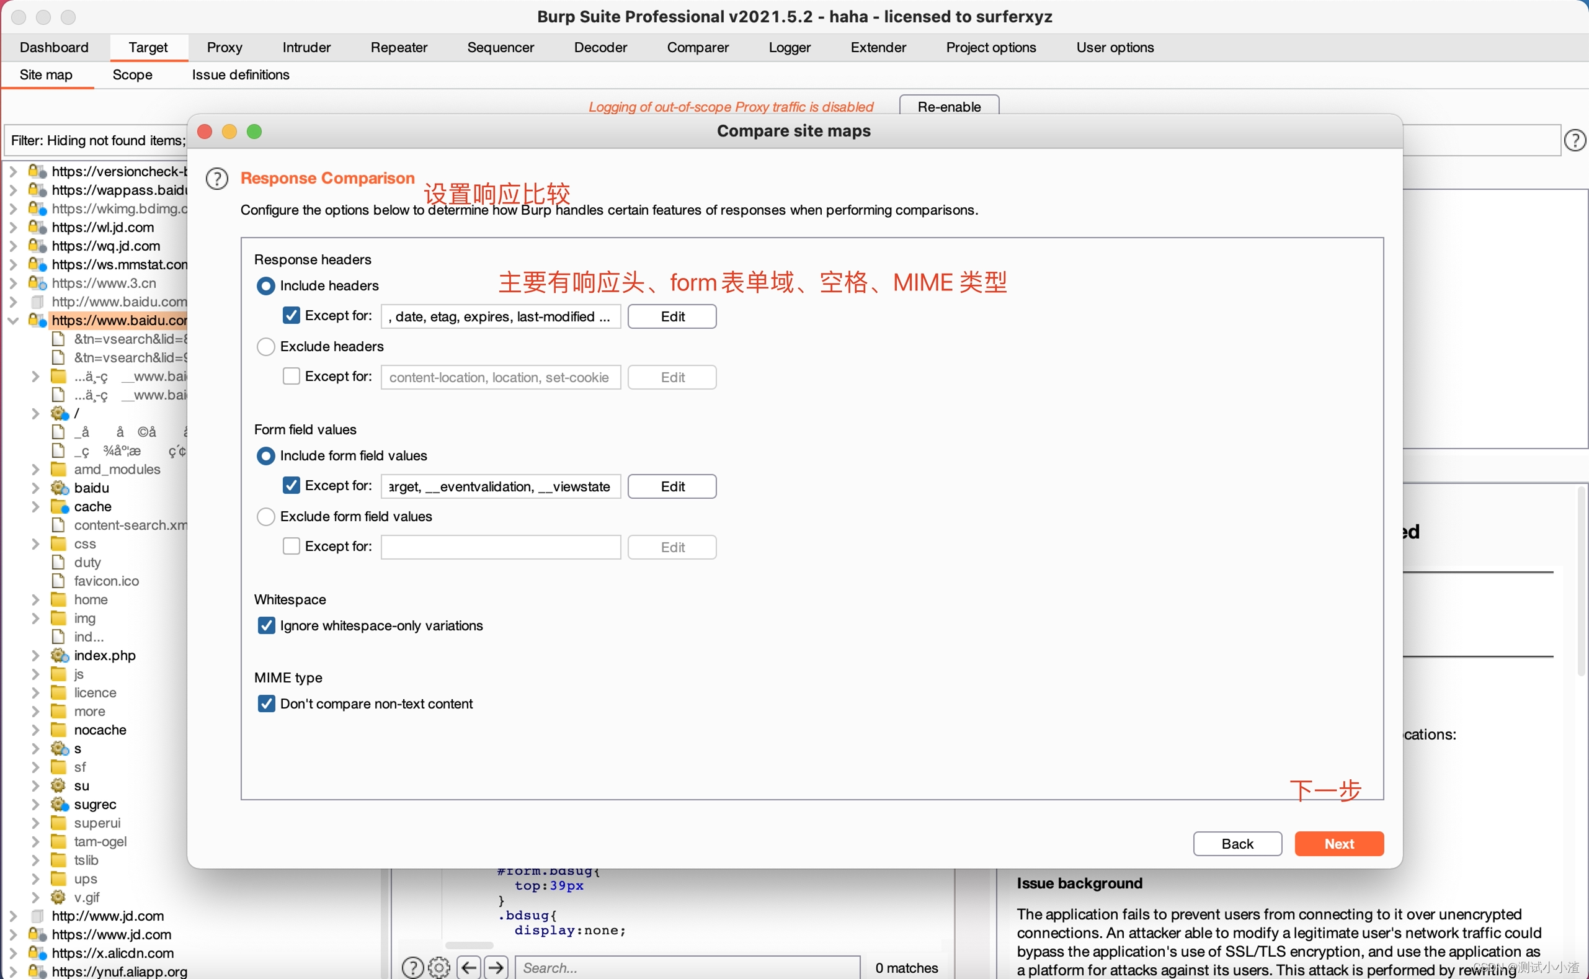Image resolution: width=1589 pixels, height=979 pixels.
Task: Expand the https://wq.jd.com node
Action: [x=13, y=246]
